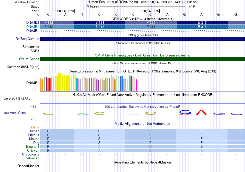The image size is (245, 172).
Task: Open Short Genetic Variants from dbSNP title
Action: click(142, 63)
